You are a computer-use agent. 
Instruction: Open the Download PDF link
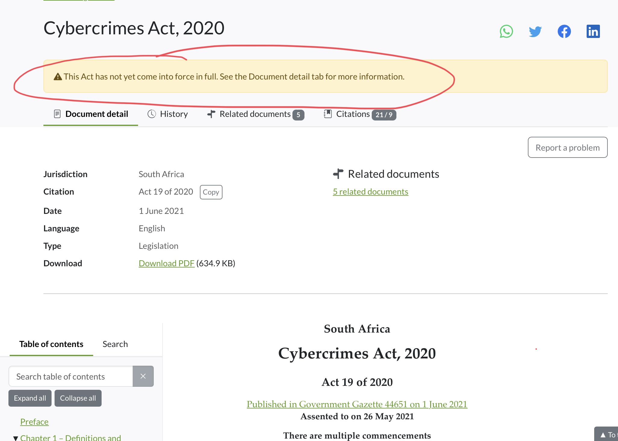coord(166,263)
